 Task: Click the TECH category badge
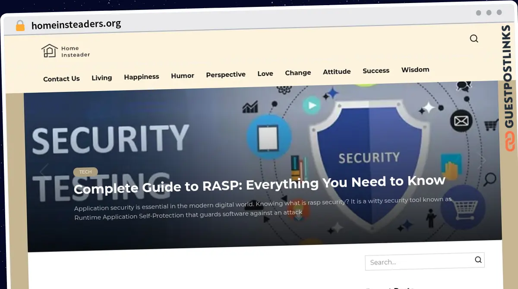pos(85,172)
